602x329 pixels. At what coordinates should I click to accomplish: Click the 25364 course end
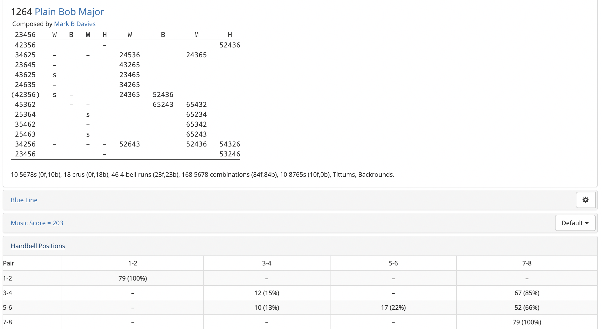click(x=25, y=114)
